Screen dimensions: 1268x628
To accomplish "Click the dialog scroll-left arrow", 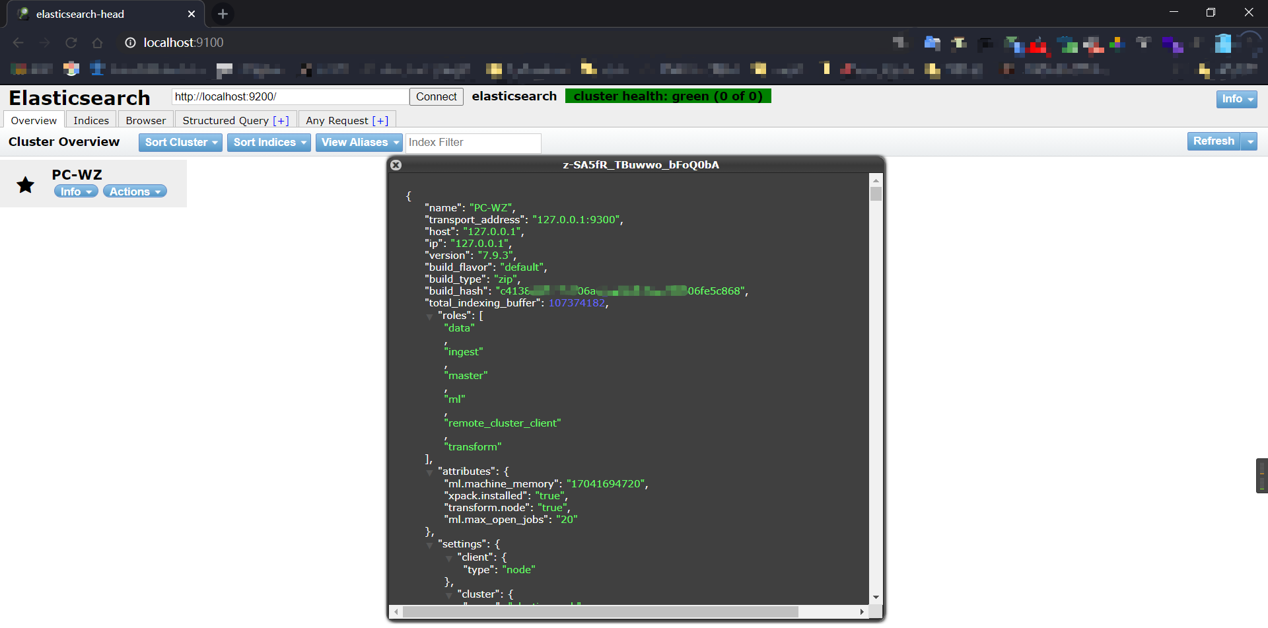I will click(396, 611).
